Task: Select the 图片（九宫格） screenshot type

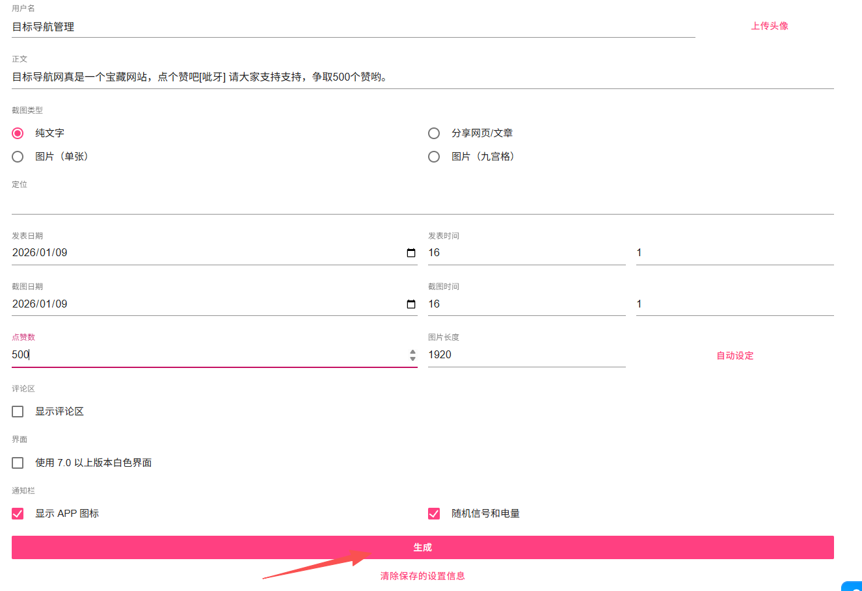Action: tap(434, 156)
